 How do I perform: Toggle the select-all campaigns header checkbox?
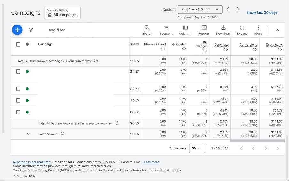click(18, 44)
